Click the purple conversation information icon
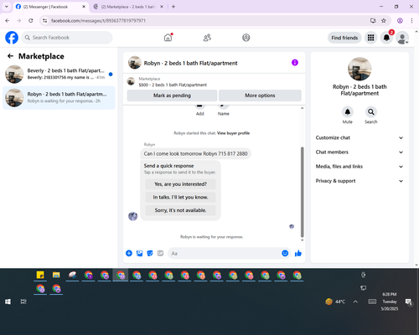The height and width of the screenshot is (335, 419). [x=295, y=63]
